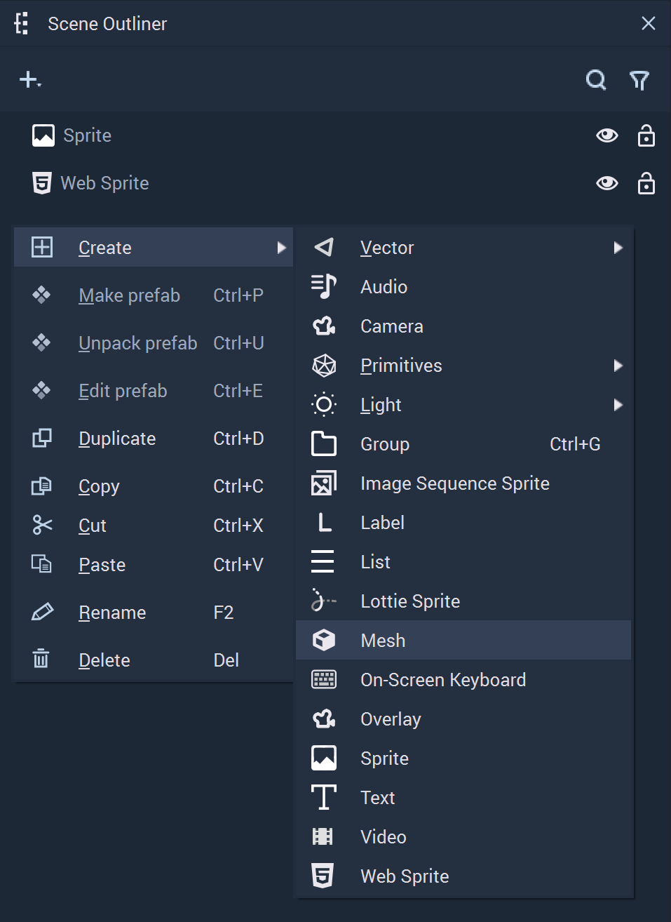
Task: Click the Camera icon in Create submenu
Action: coord(323,326)
